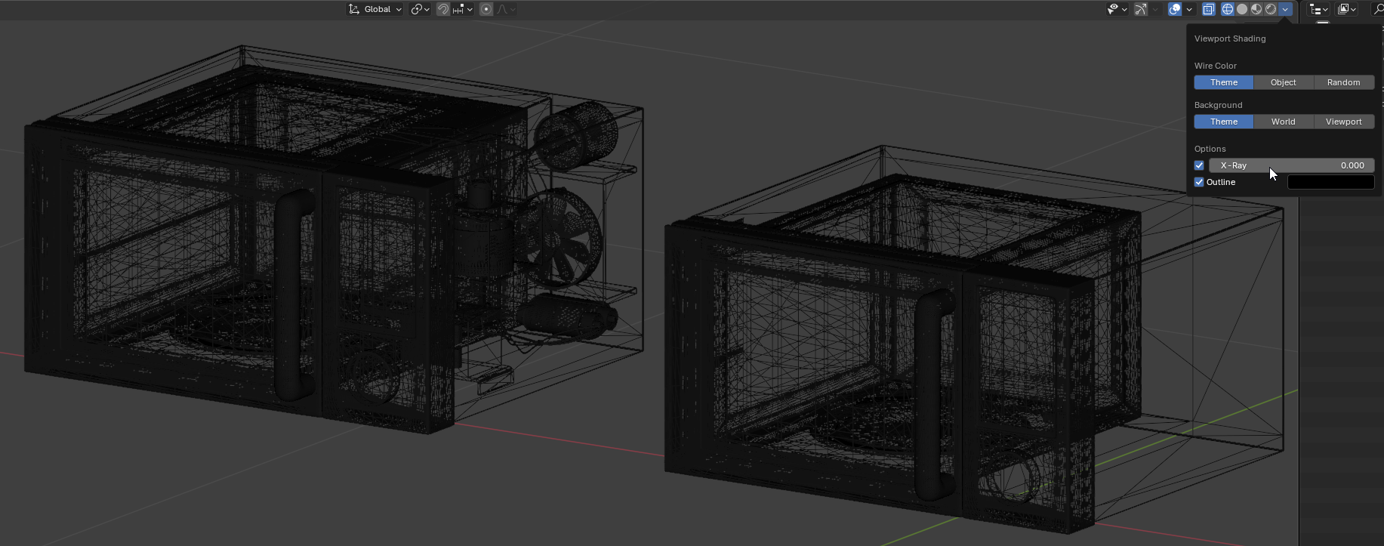
Task: Collapse the Viewport Shading dropdown arrow
Action: pos(1285,9)
